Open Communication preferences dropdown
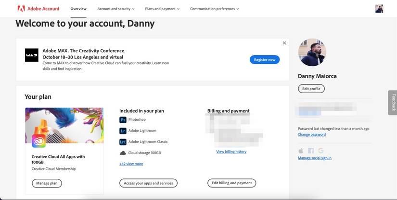The width and height of the screenshot is (397, 200). pyautogui.click(x=214, y=9)
